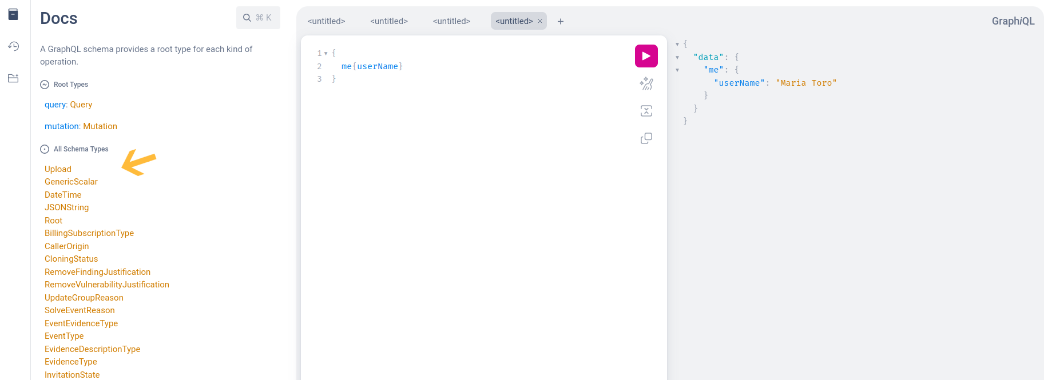Collapse the "me" object in the response
The width and height of the screenshot is (1048, 380).
(677, 70)
